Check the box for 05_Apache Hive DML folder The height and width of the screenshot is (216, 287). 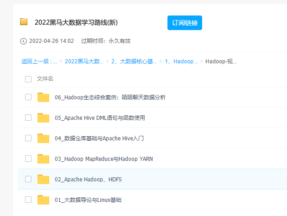[28, 118]
